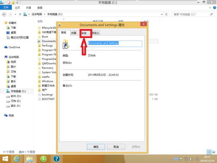Select the Boot folder
Screen dimensions: 217x163
[43, 37]
